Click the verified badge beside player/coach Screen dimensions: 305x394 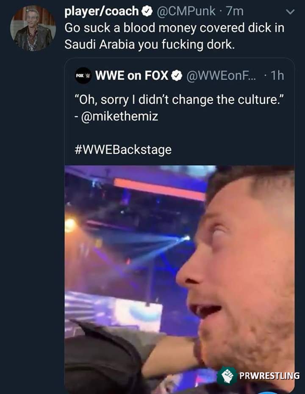pos(148,12)
